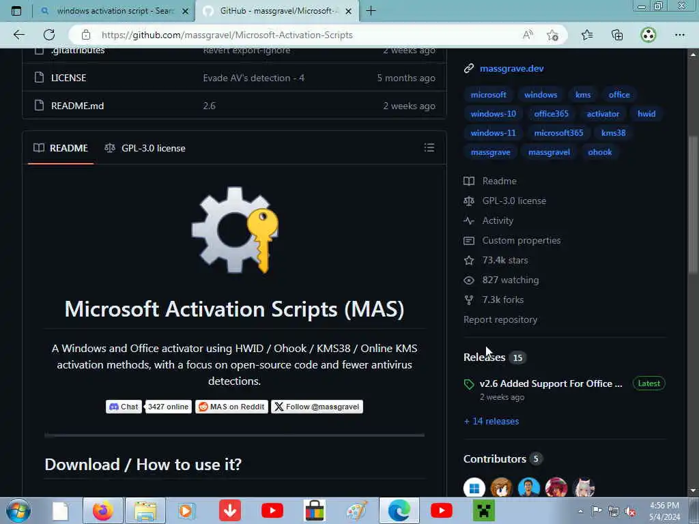The width and height of the screenshot is (699, 524).
Task: Select the microsoft365 topic tag
Action: (x=558, y=133)
